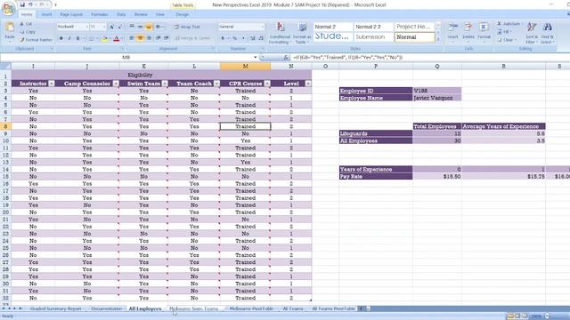570x320 pixels.
Task: Open the Instructor column filter dropdown
Action: coord(52,84)
